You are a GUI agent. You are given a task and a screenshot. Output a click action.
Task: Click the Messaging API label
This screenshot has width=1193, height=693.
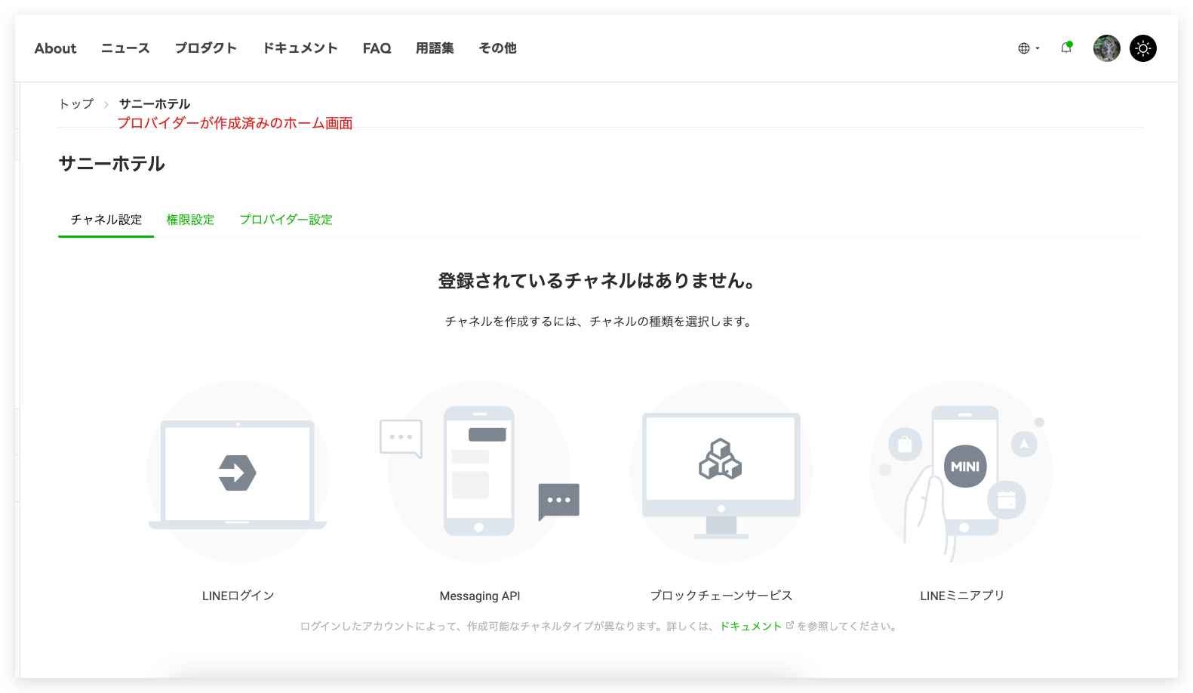pyautogui.click(x=480, y=596)
